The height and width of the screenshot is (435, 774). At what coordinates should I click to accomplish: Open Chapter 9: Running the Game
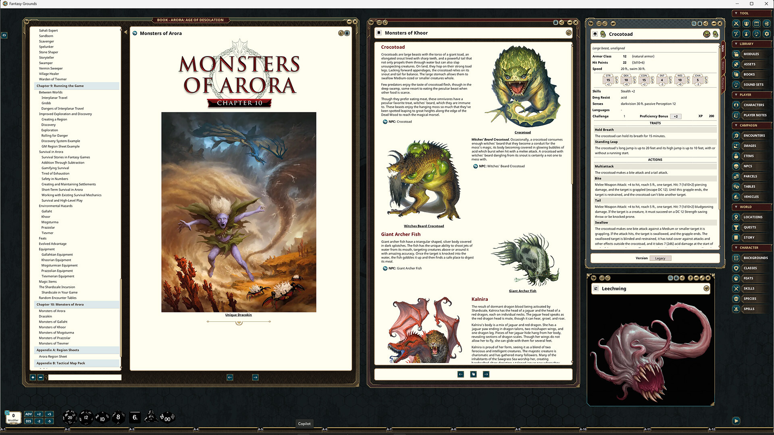point(60,86)
